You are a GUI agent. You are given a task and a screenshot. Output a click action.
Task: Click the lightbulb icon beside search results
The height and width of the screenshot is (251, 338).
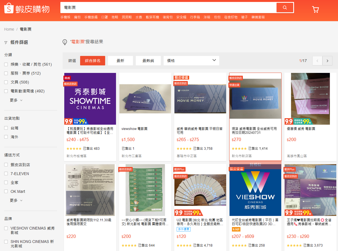click(65, 42)
